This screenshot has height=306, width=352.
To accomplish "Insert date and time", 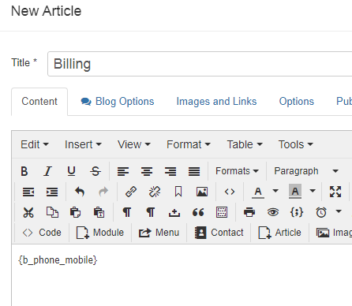I will pos(321,212).
